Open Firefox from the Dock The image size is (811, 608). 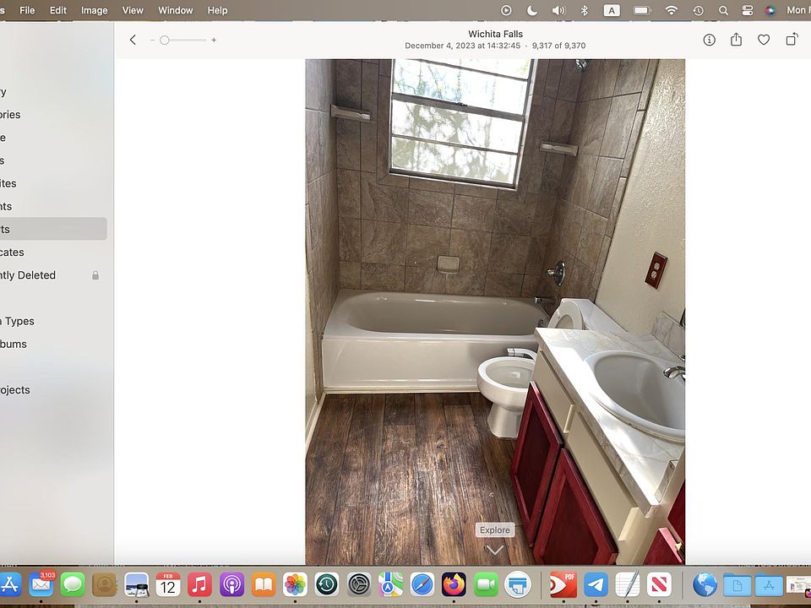tap(454, 585)
